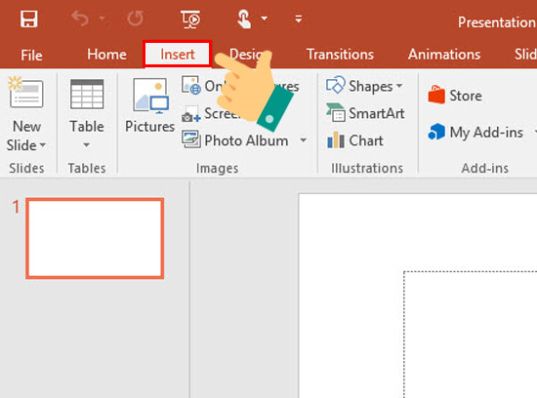The image size is (537, 398).
Task: Insert a SmartArt graphic
Action: tap(365, 113)
